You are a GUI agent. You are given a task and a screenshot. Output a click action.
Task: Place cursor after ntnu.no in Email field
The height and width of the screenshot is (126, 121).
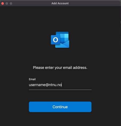coord(62,85)
